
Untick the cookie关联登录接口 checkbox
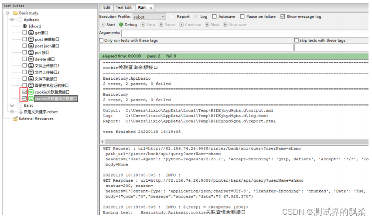24,92
